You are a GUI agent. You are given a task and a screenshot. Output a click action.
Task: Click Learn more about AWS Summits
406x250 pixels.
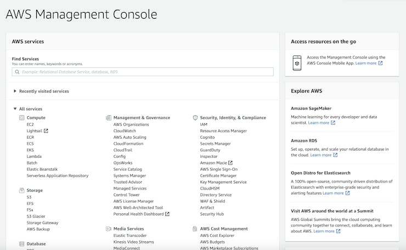324,231
